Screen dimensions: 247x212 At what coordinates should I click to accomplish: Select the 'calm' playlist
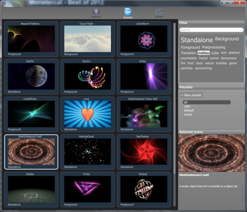pyautogui.click(x=187, y=106)
